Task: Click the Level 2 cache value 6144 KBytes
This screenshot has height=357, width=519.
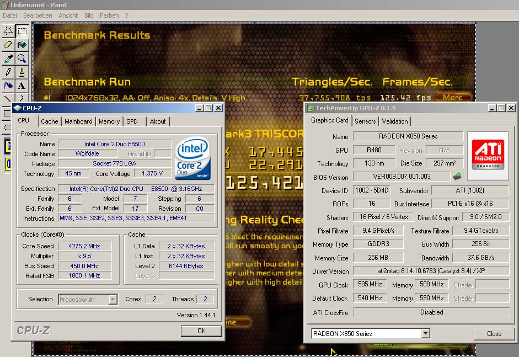Action: pos(186,266)
